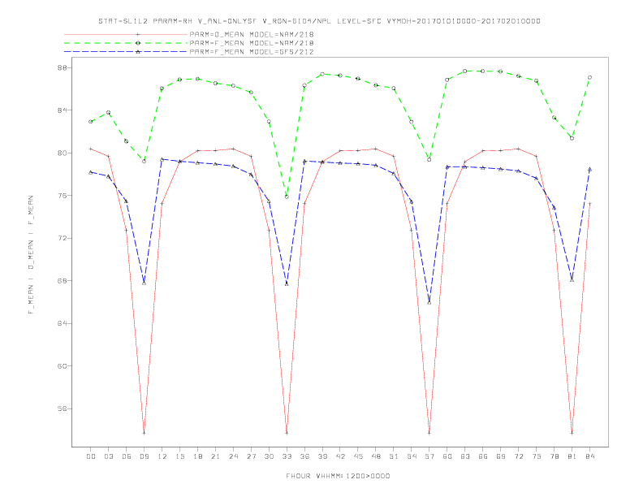The width and height of the screenshot is (643, 497).
Task: Click the red line's lowest point above hour 09
Action: pos(144,433)
